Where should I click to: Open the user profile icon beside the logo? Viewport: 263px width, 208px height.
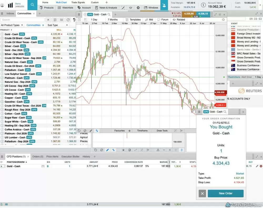pyautogui.click(x=2, y=5)
